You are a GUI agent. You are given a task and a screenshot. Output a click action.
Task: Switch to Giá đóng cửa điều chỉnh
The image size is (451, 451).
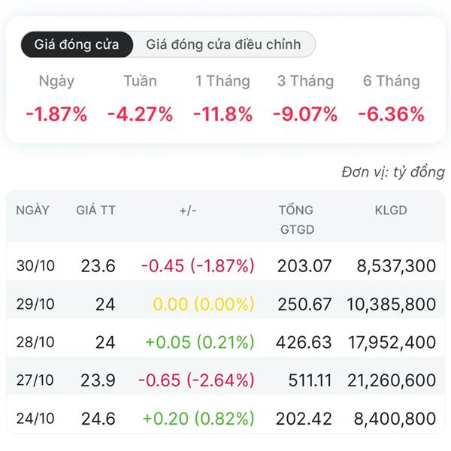pos(223,44)
